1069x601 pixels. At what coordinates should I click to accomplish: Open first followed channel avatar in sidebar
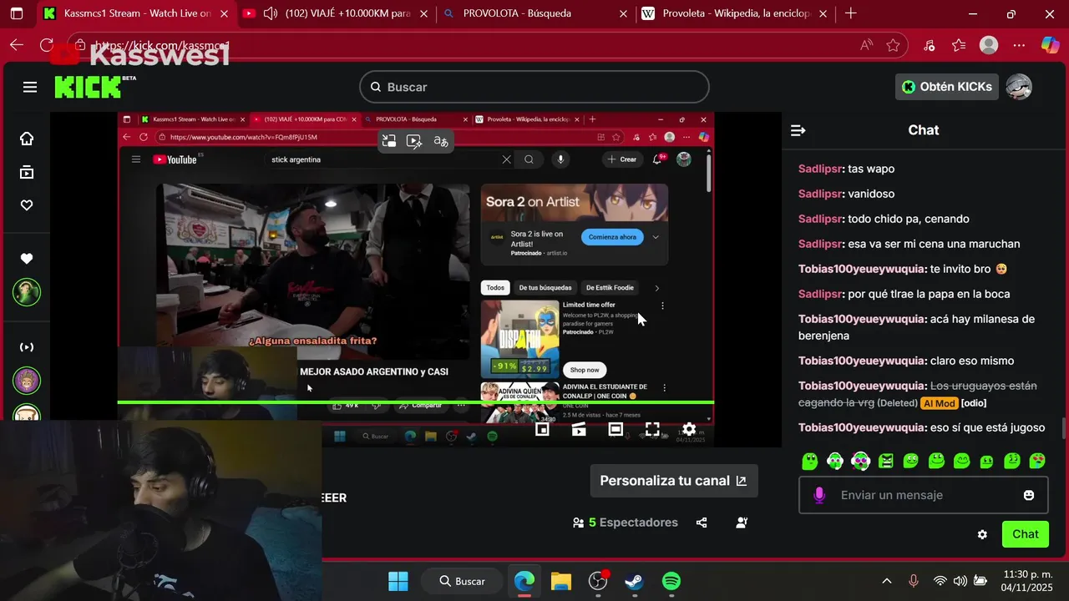pos(27,292)
